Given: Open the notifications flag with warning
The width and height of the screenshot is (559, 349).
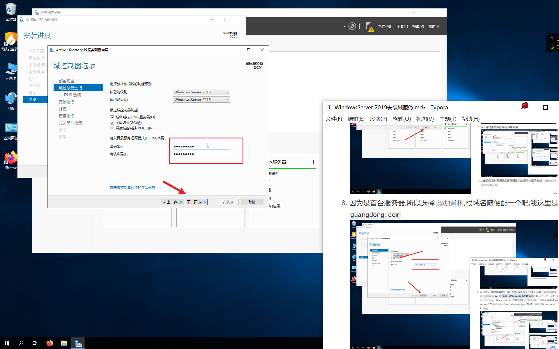Looking at the screenshot, I should tap(369, 27).
